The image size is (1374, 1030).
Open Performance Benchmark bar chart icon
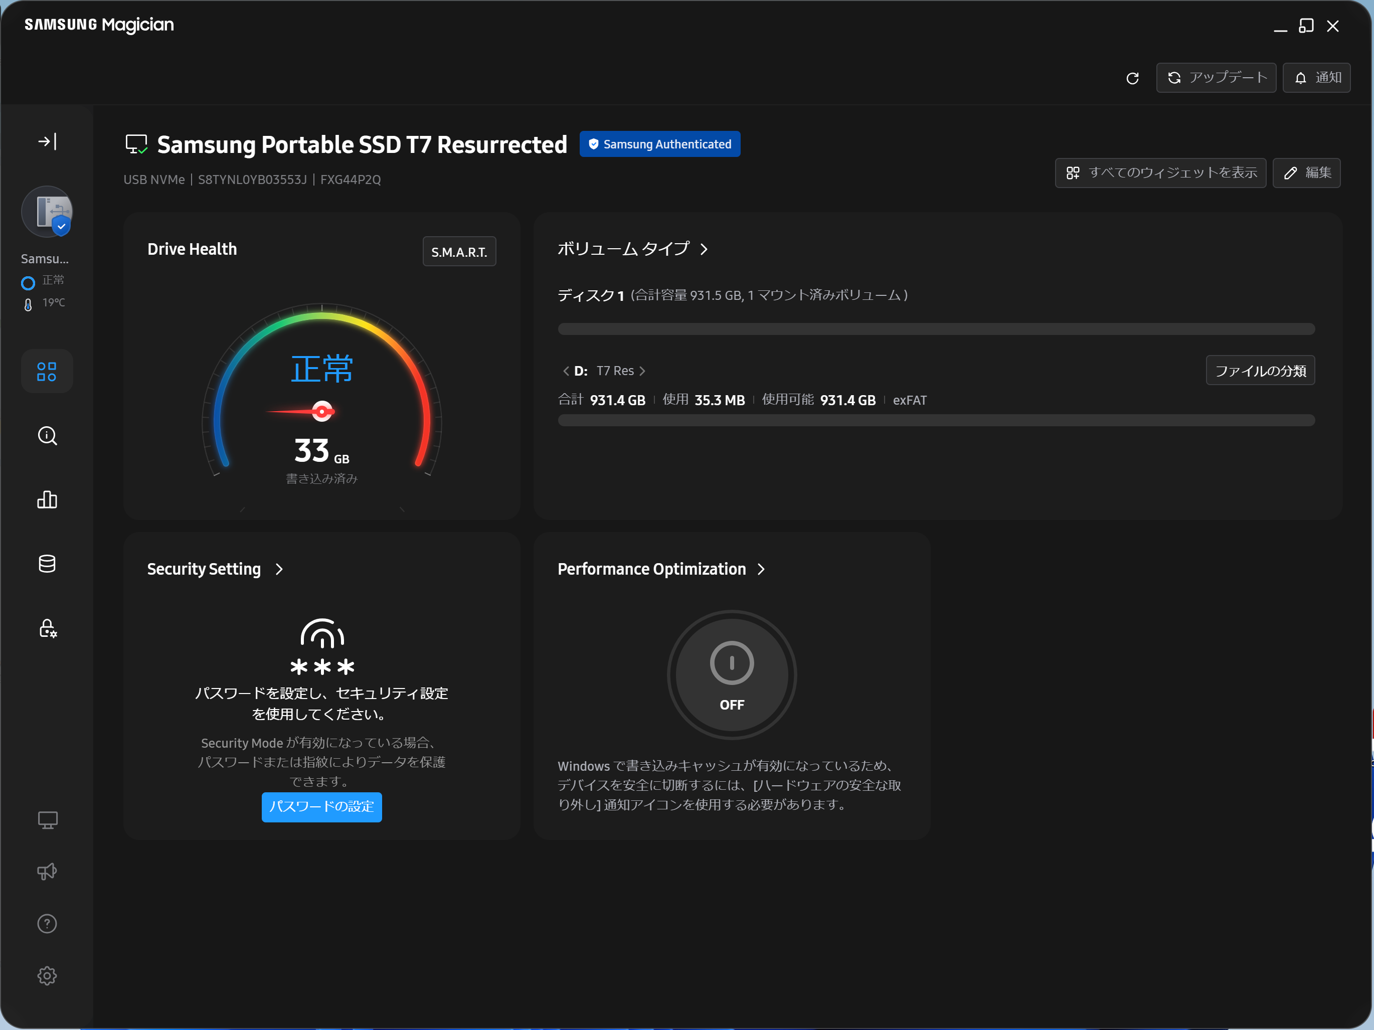(x=47, y=499)
